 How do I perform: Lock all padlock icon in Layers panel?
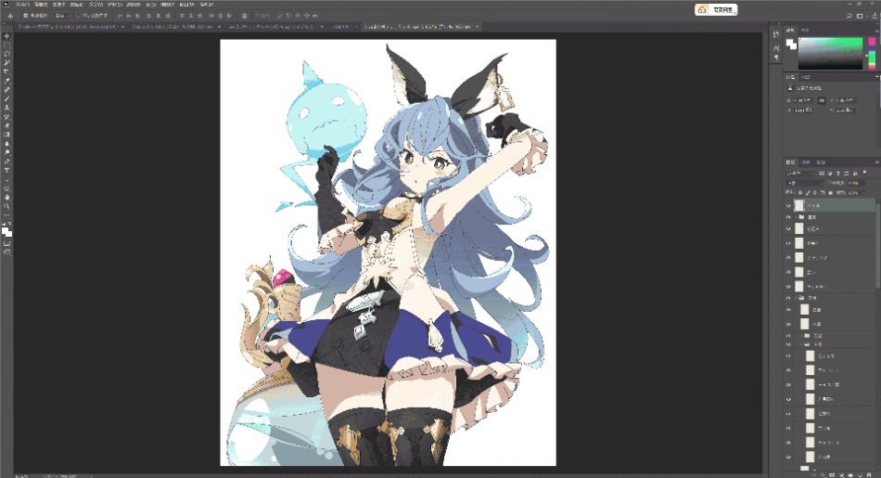click(830, 193)
